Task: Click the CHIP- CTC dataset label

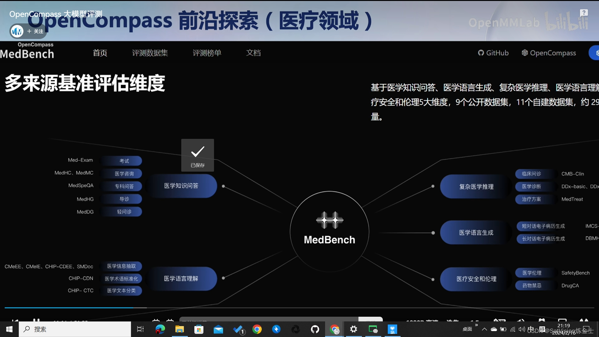Action: tap(80, 291)
